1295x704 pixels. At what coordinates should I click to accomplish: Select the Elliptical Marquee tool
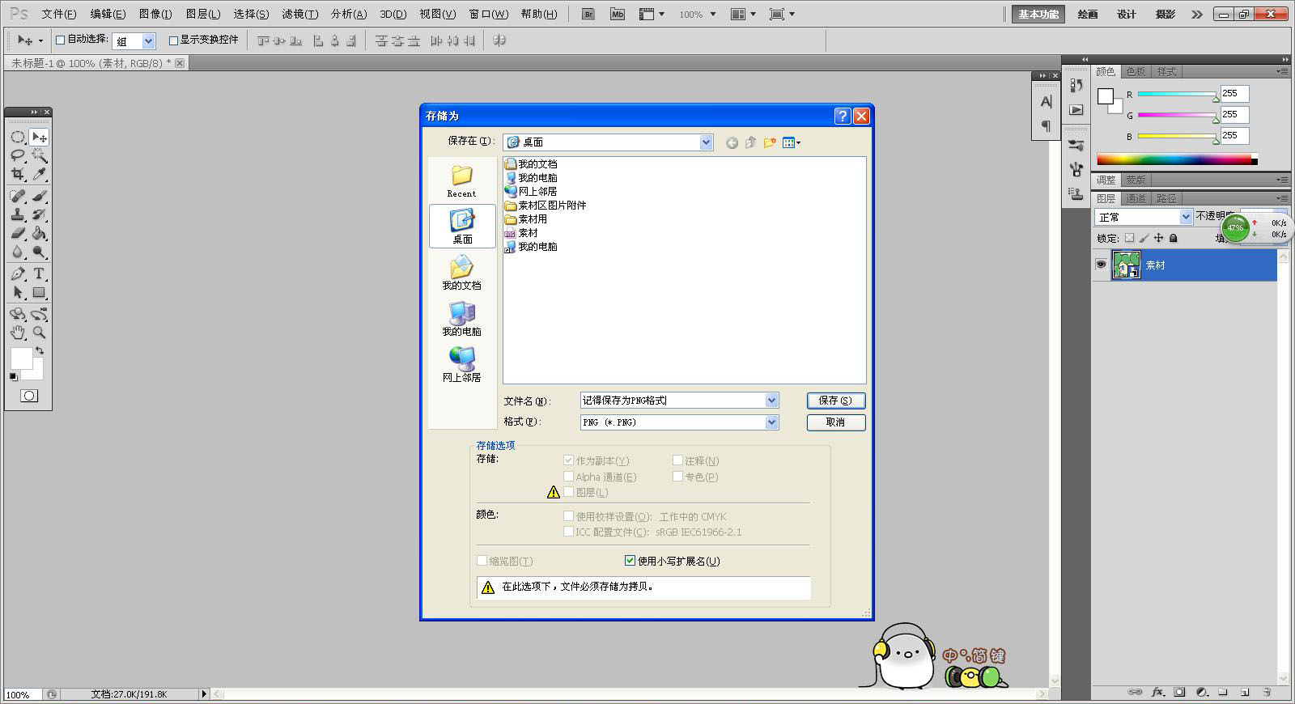(18, 137)
